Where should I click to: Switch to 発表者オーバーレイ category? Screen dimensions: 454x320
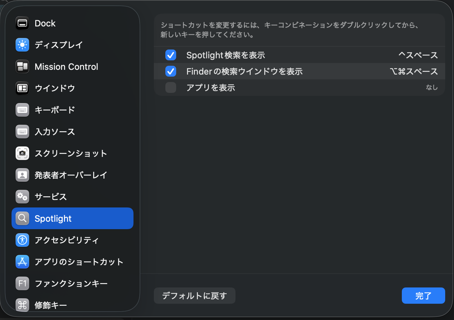point(71,175)
